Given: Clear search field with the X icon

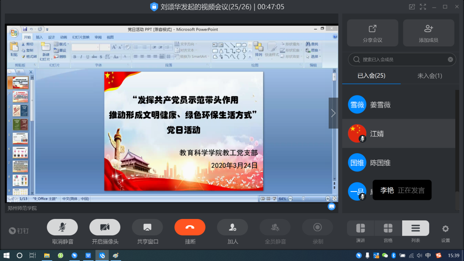Looking at the screenshot, I should [x=450, y=60].
